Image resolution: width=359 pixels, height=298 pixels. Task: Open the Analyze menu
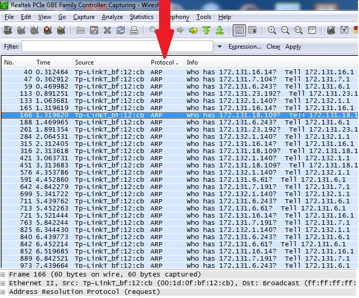pos(112,17)
